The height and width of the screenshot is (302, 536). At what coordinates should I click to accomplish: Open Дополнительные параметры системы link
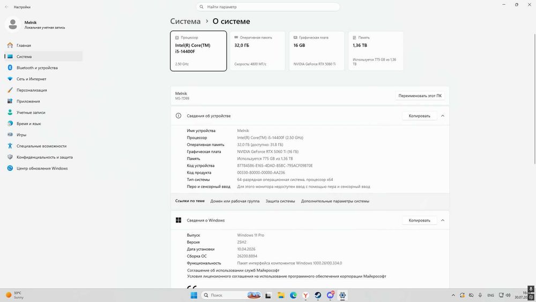pos(335,201)
